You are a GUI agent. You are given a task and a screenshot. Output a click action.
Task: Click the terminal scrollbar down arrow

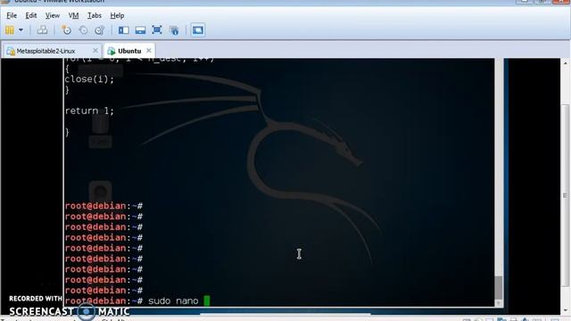pyautogui.click(x=499, y=303)
